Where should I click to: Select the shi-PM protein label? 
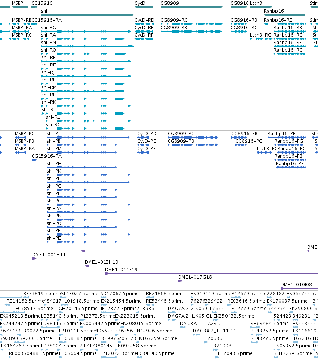(54, 149)
